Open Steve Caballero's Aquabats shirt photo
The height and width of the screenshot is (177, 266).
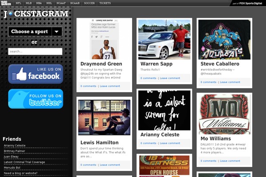pyautogui.click(x=224, y=39)
